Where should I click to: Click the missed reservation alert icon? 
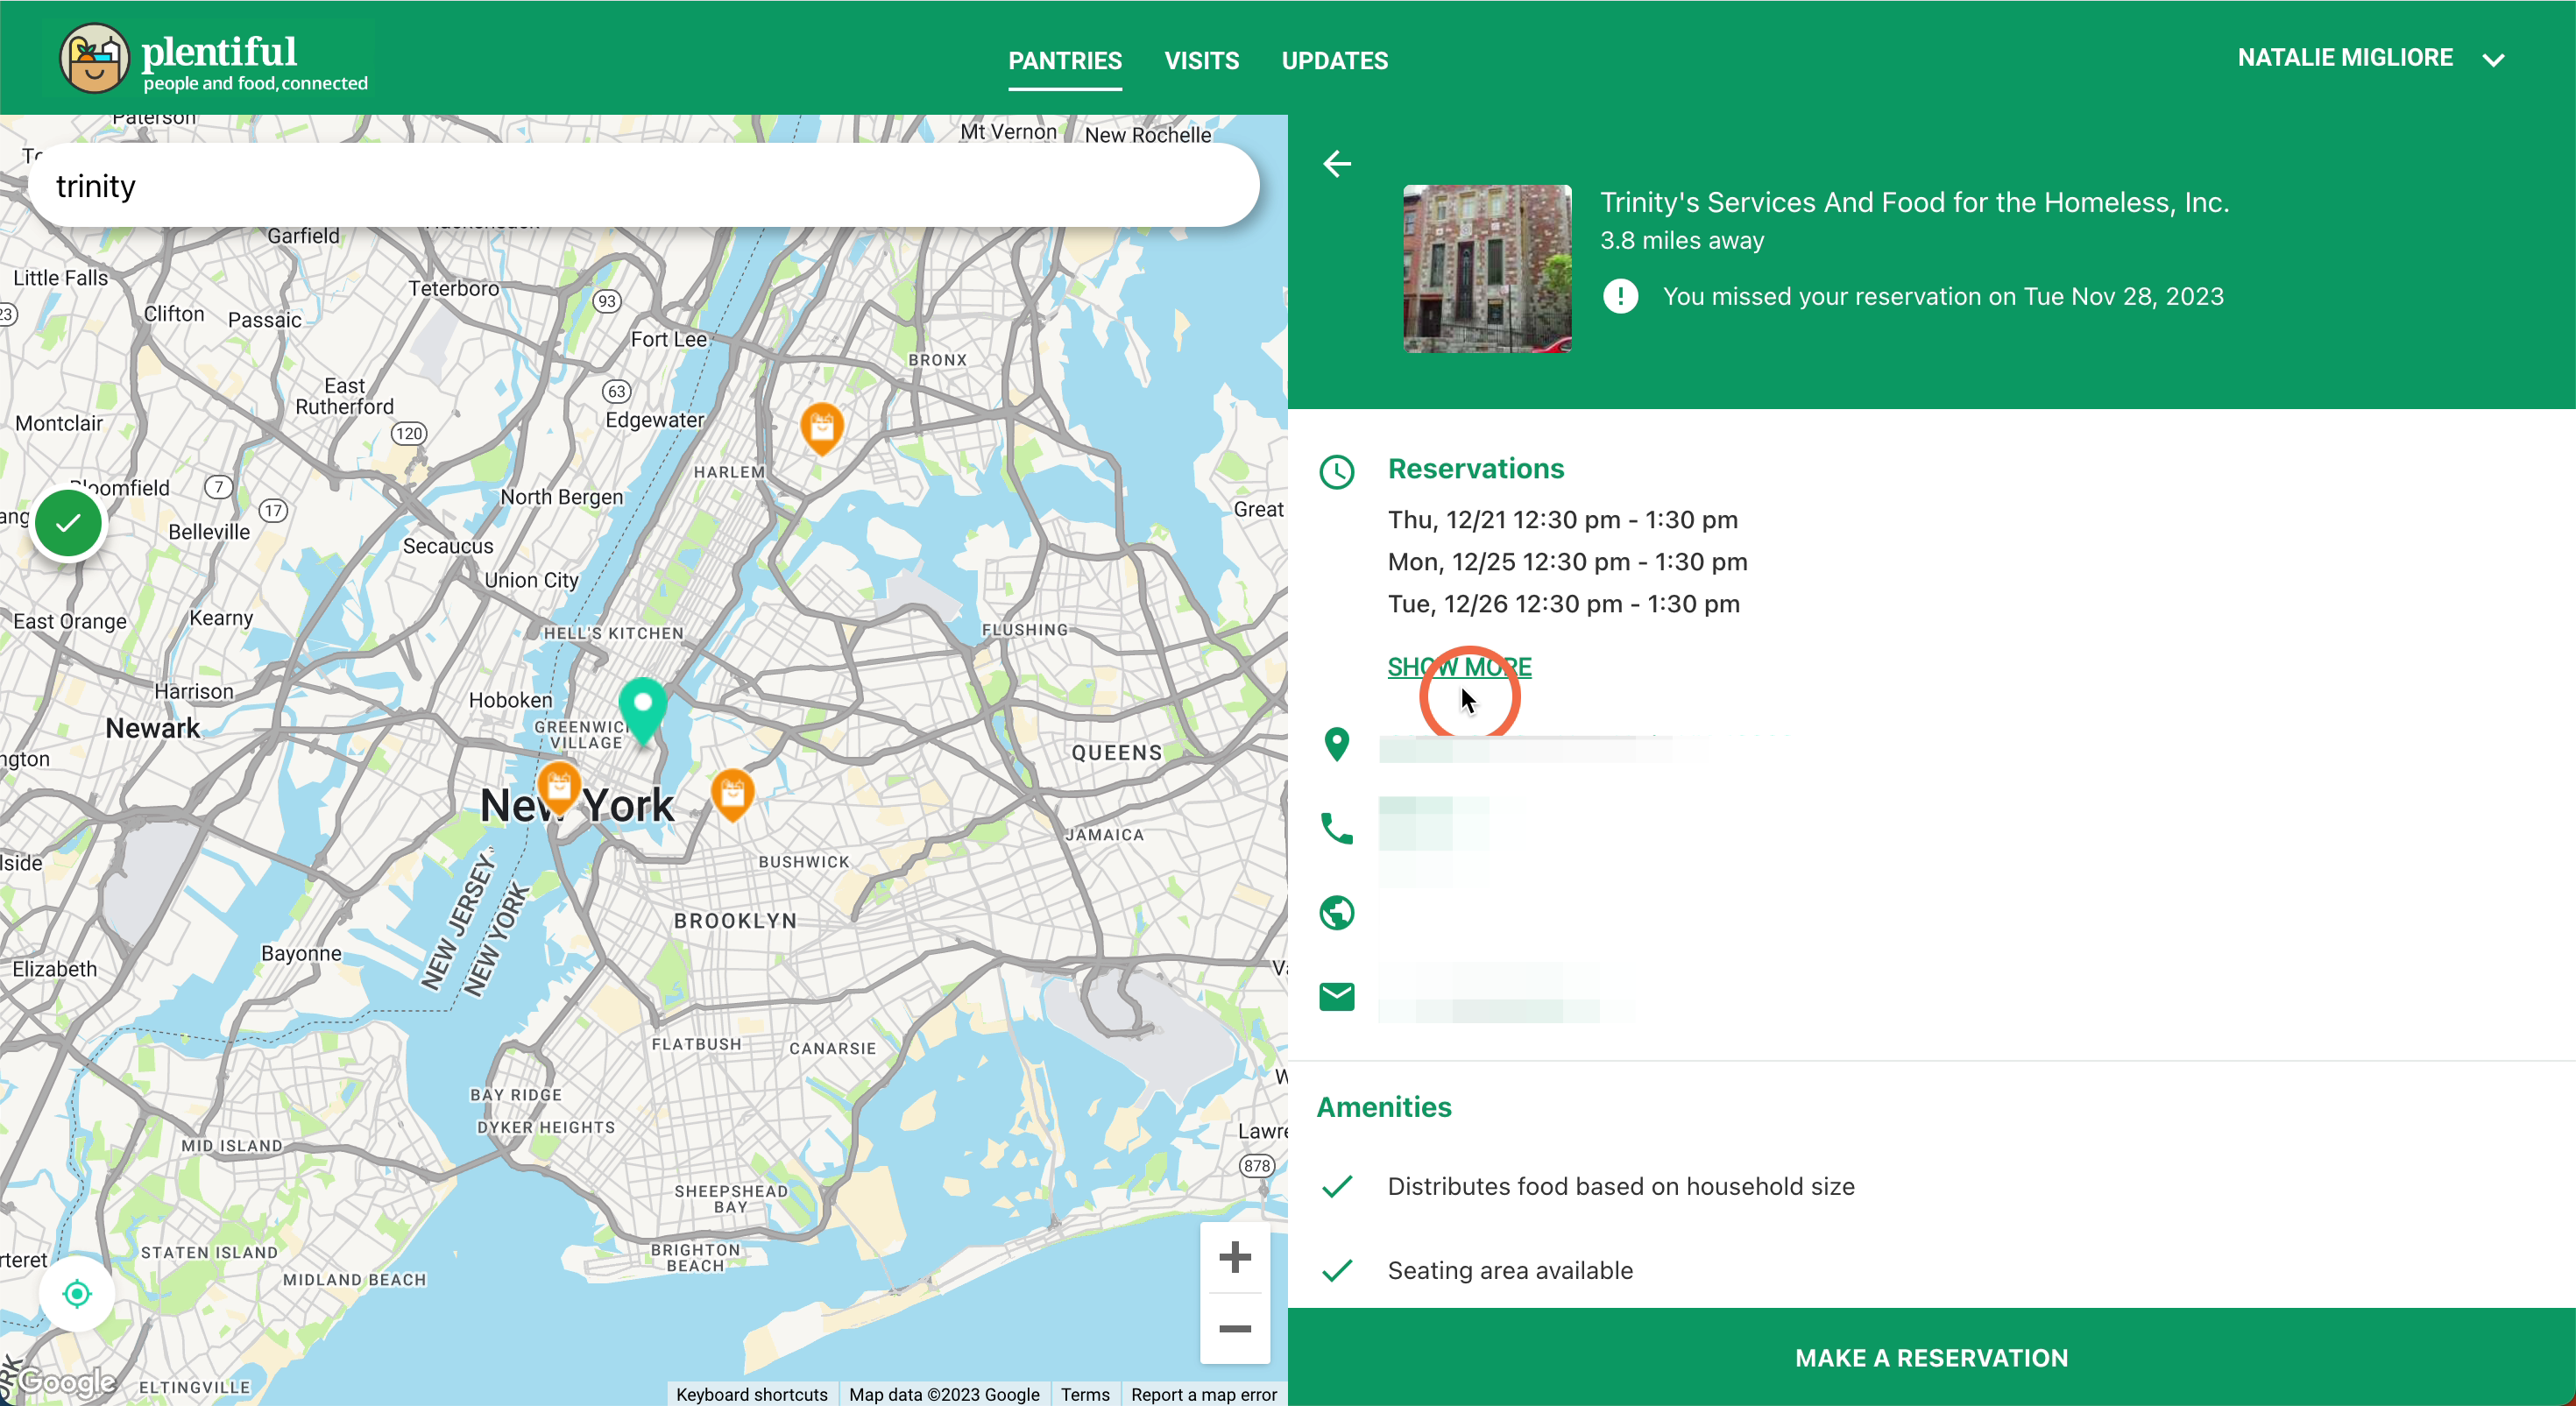[x=1620, y=296]
